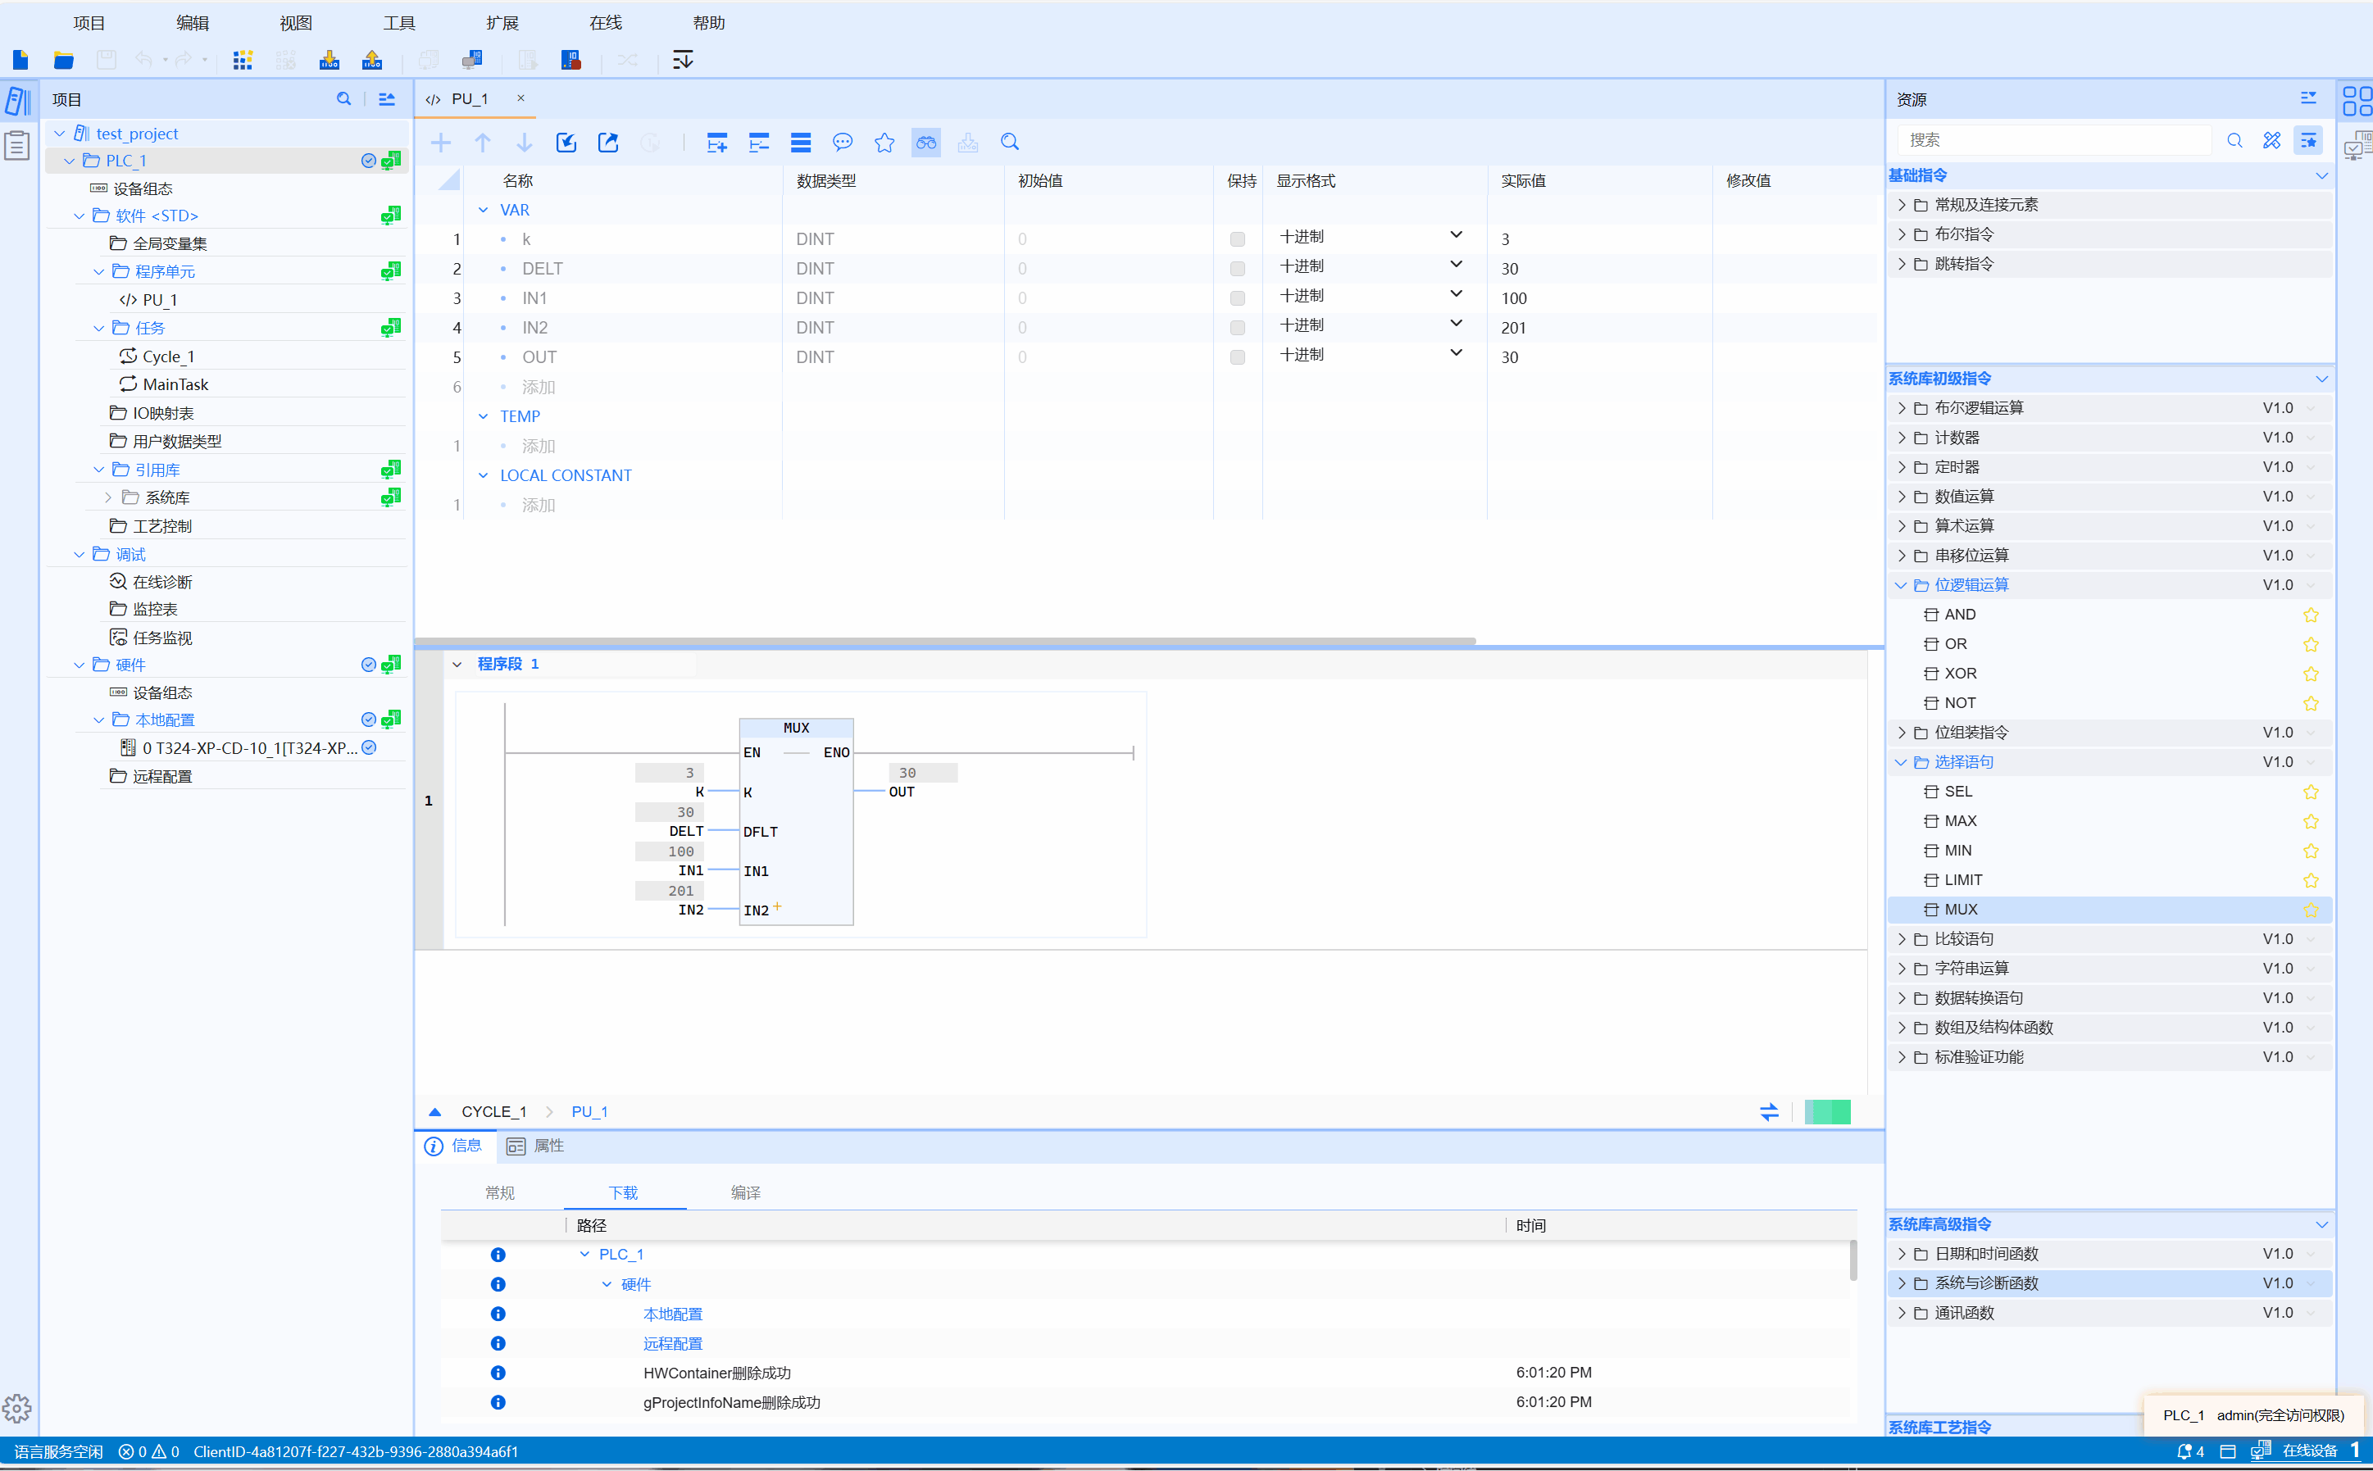The image size is (2373, 1471).
Task: Toggle the retain checkbox for IN2
Action: [1237, 328]
